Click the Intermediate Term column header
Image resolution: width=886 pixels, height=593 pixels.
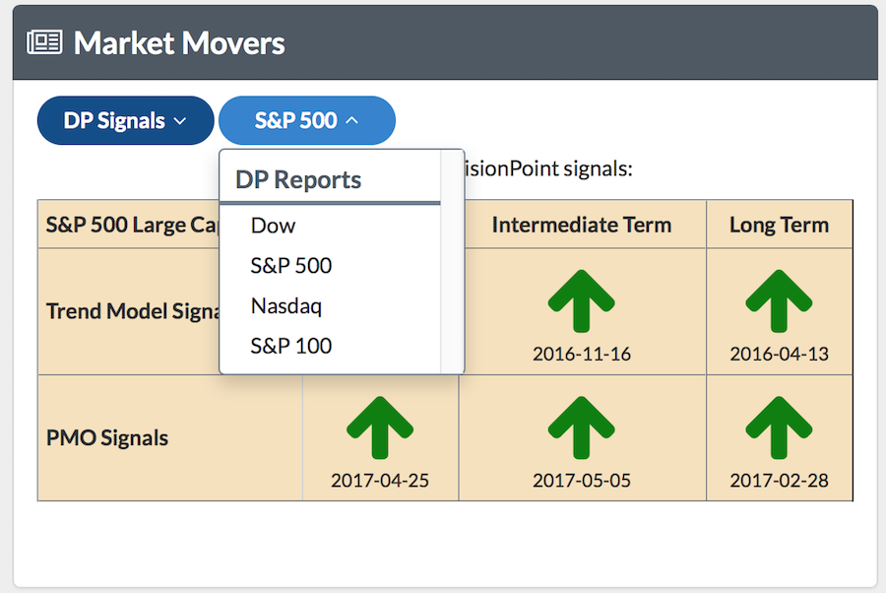[581, 225]
